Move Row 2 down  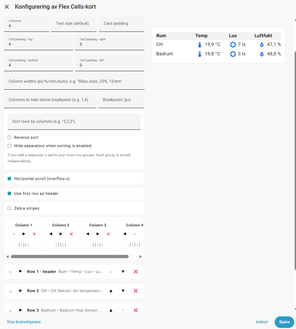[123, 291]
